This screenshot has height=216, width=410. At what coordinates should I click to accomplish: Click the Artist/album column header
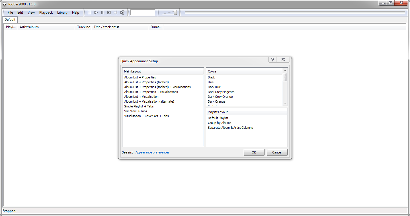[46, 27]
